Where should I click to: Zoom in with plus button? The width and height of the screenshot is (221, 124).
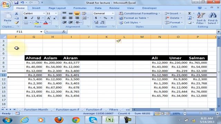pyautogui.click(x=217, y=113)
